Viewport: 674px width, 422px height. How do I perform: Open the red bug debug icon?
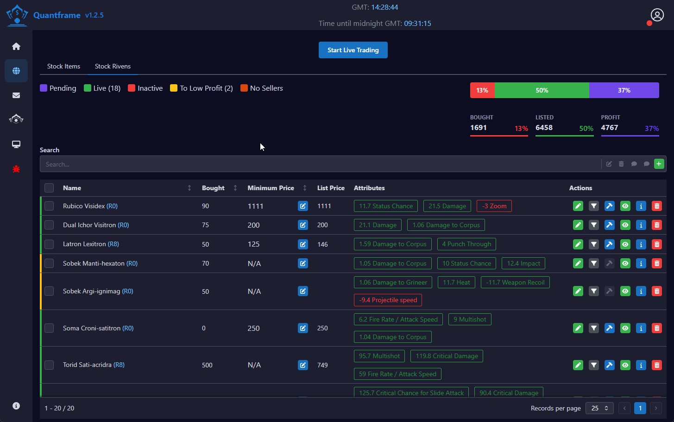[16, 169]
